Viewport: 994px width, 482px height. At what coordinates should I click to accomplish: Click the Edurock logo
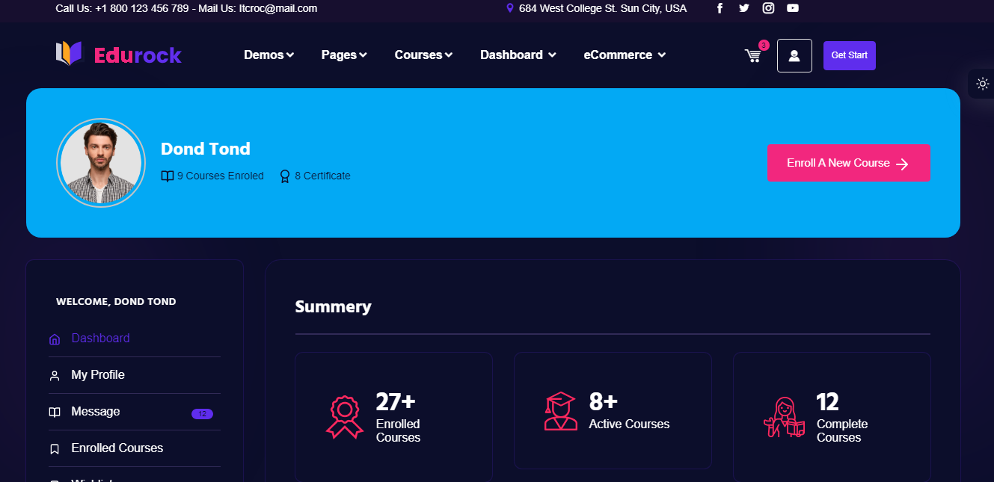pos(119,55)
